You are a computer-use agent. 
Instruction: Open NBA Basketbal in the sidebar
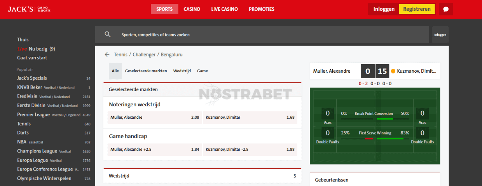point(54,142)
